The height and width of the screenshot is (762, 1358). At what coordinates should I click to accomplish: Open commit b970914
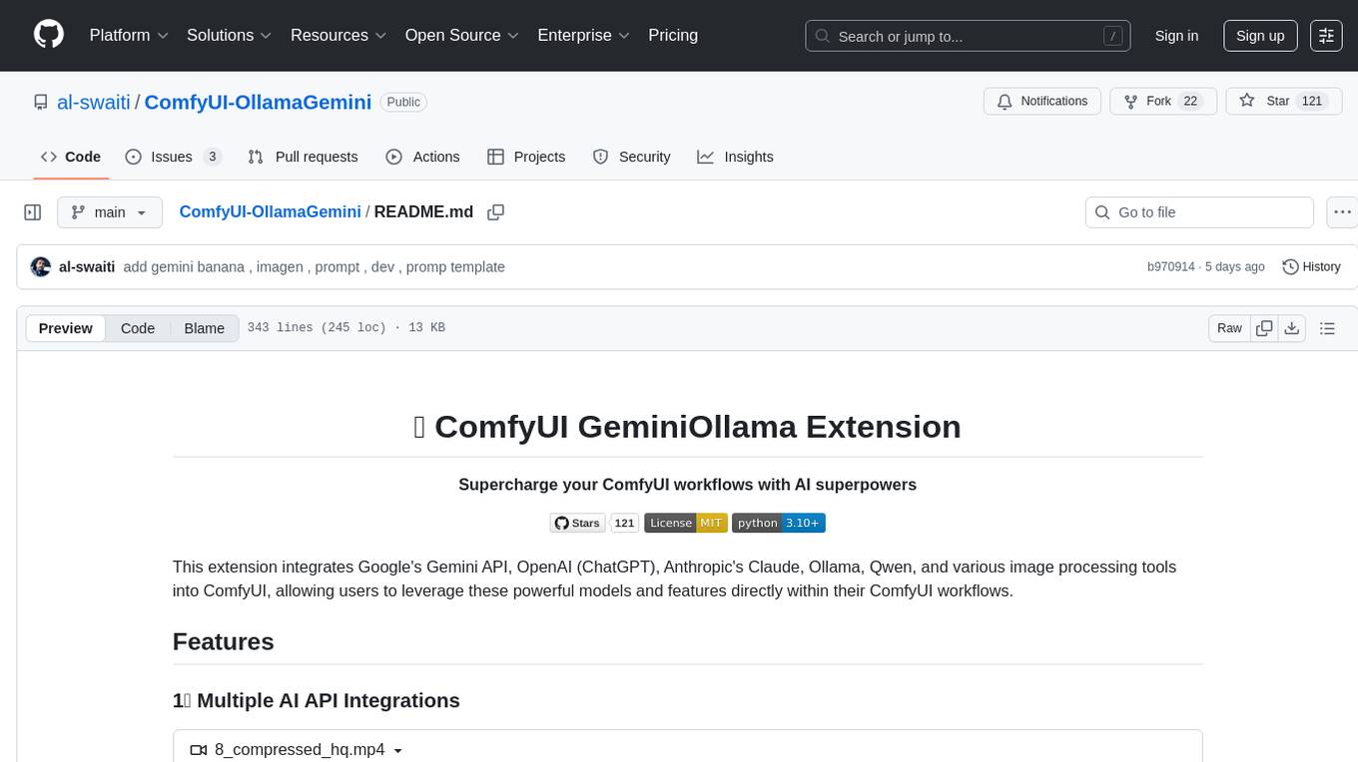(x=1171, y=267)
